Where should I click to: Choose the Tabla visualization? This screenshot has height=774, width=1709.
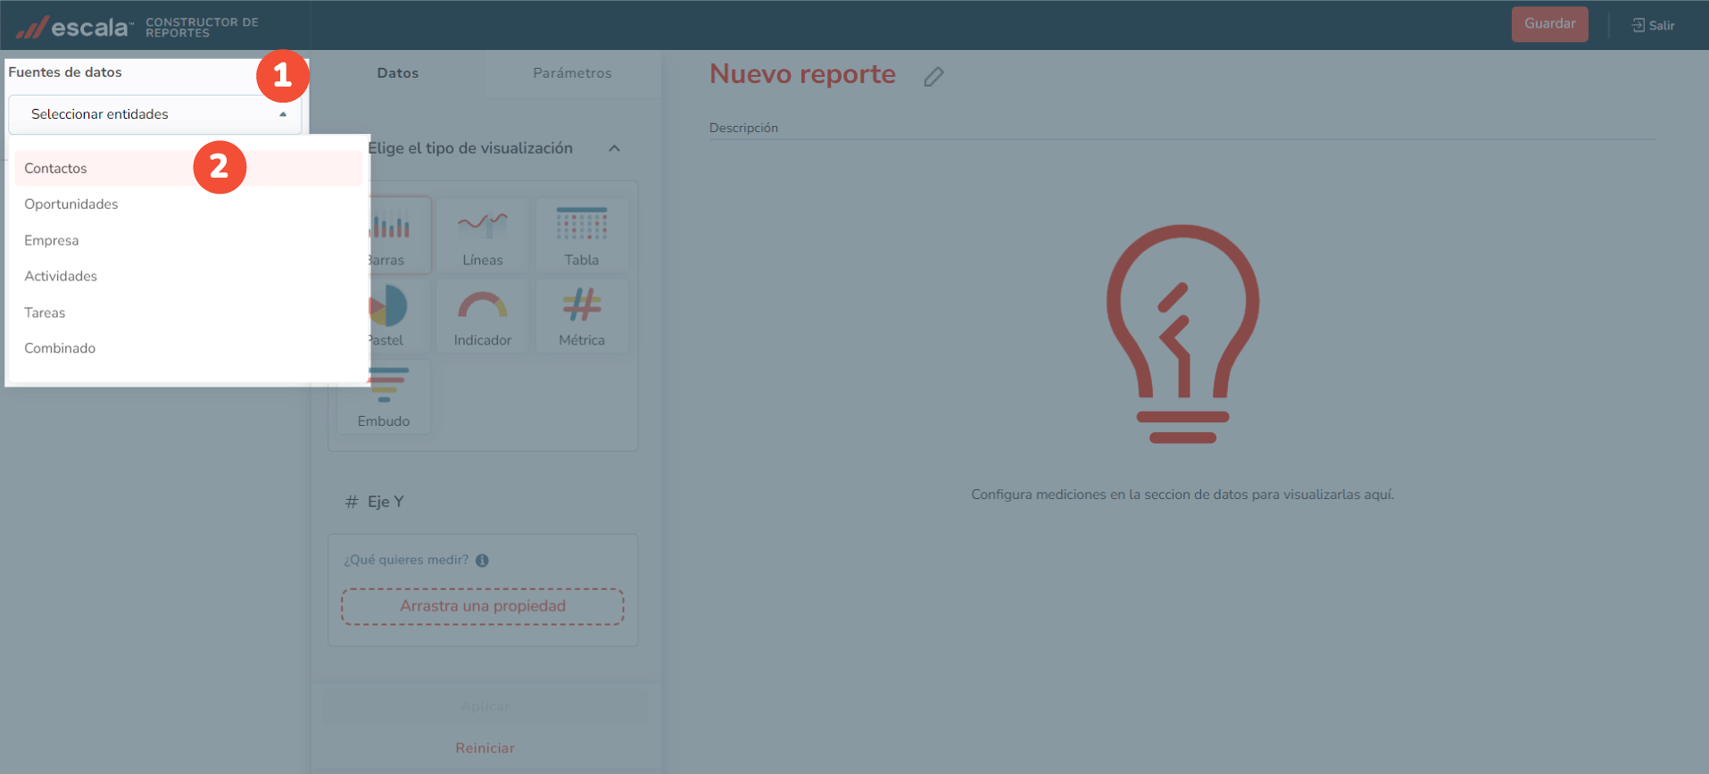click(x=582, y=235)
